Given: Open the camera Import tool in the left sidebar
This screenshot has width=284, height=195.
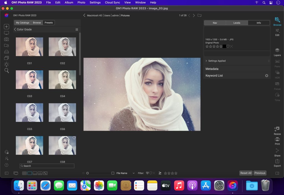Looking at the screenshot, I should click(6, 39).
